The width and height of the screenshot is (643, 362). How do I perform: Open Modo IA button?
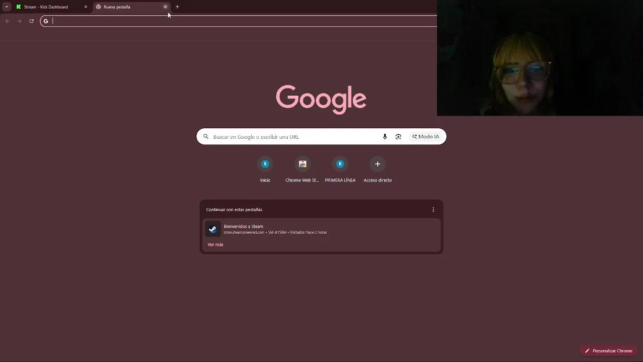point(425,137)
